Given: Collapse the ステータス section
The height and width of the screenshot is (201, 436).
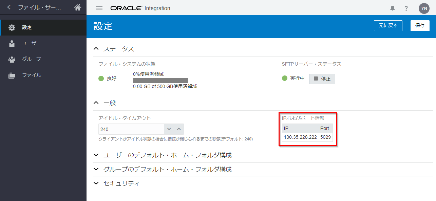Looking at the screenshot, I should pyautogui.click(x=96, y=49).
